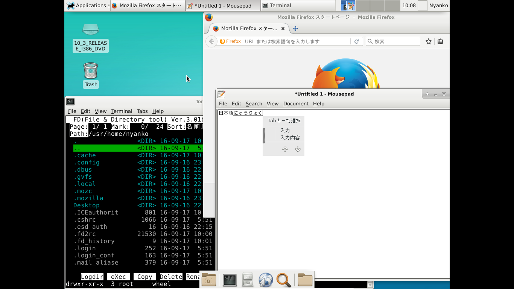
Task: Open Mousepad Search menu
Action: pyautogui.click(x=254, y=104)
